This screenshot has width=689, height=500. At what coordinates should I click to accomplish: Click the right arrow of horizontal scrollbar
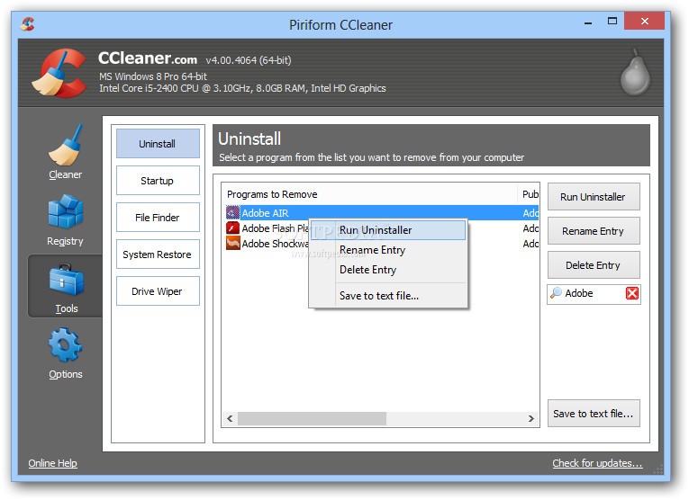point(530,418)
